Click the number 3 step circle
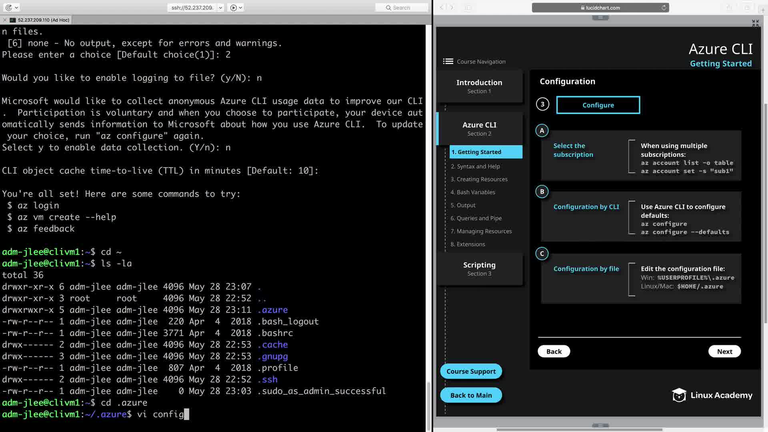The height and width of the screenshot is (432, 768). 542,104
